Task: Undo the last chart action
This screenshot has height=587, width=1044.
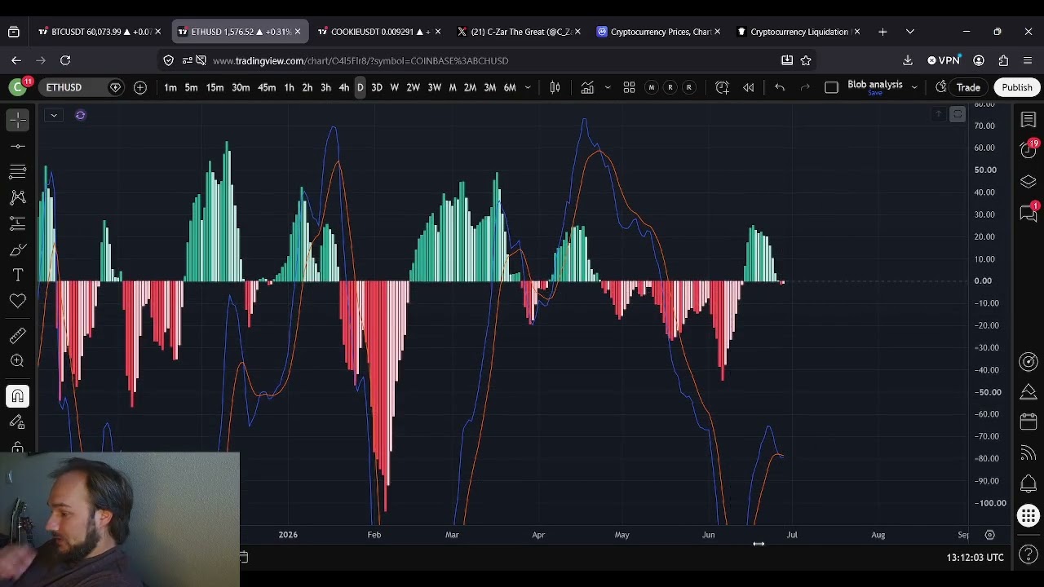Action: click(x=780, y=87)
